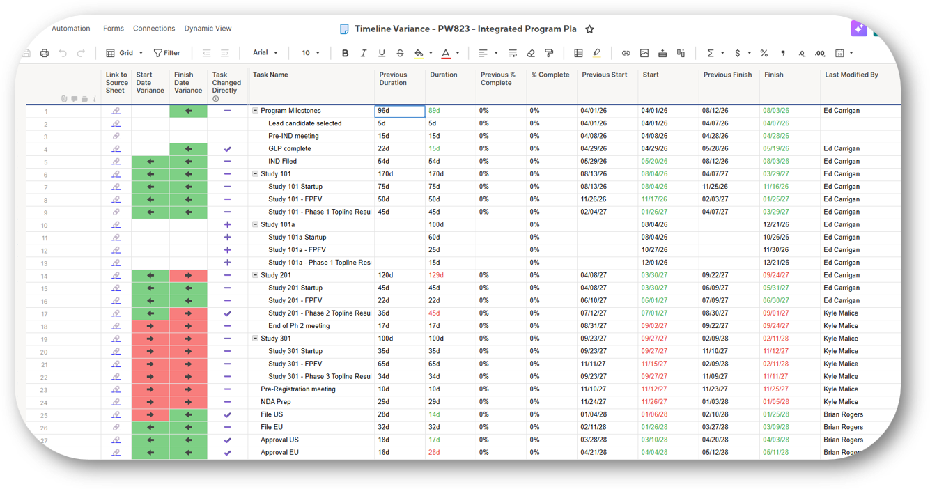Open the date format dropdown arrow

[x=851, y=53]
